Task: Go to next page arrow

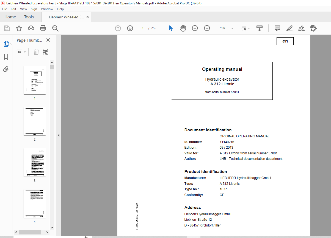Action: pos(130,28)
